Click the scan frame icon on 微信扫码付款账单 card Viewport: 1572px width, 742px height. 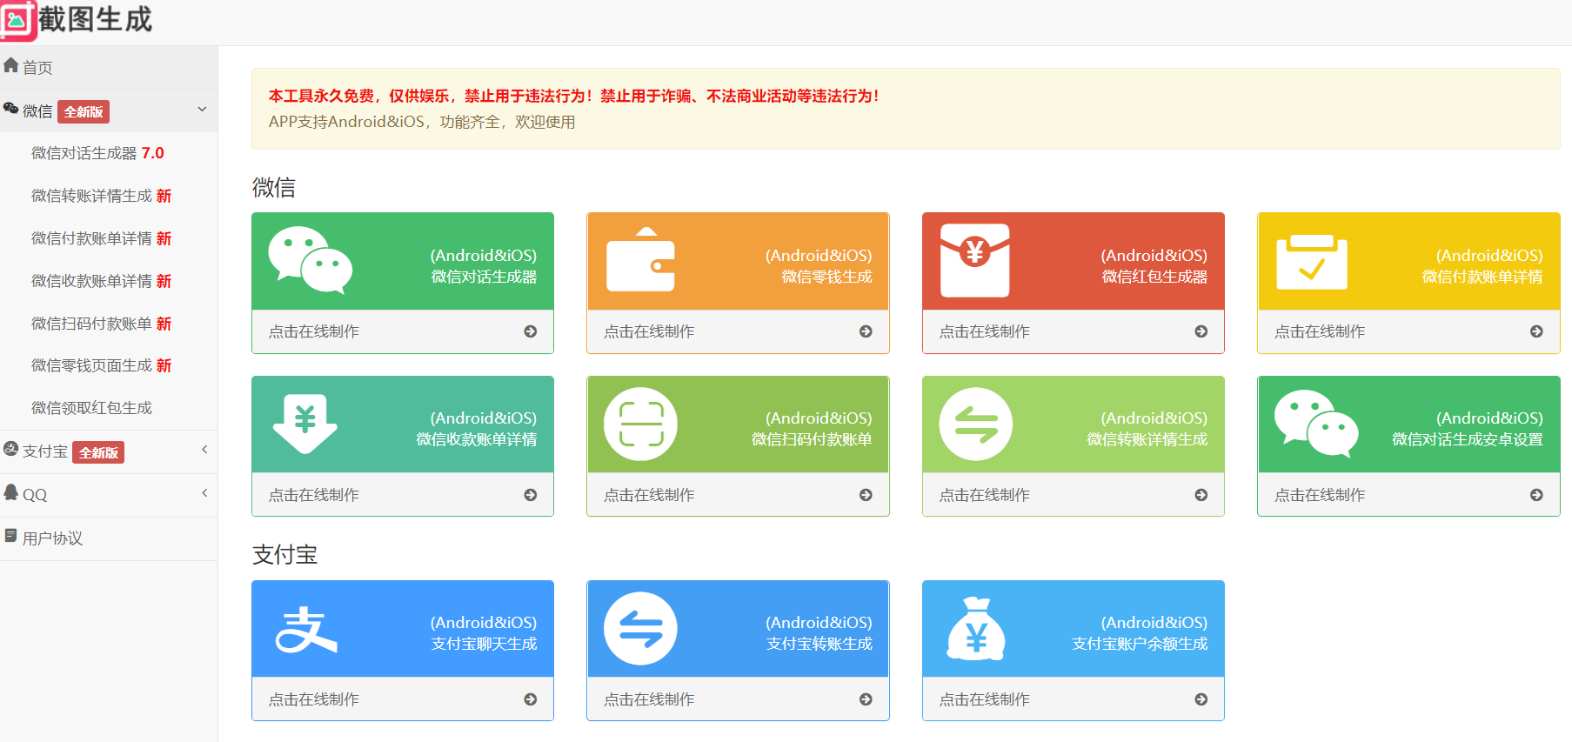click(x=641, y=424)
